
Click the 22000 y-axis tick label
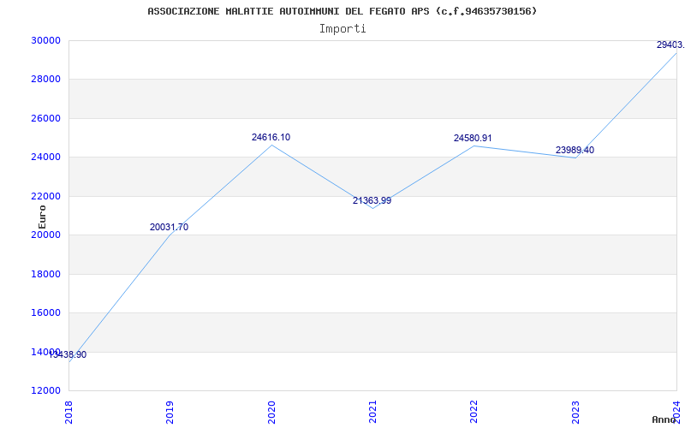click(45, 196)
